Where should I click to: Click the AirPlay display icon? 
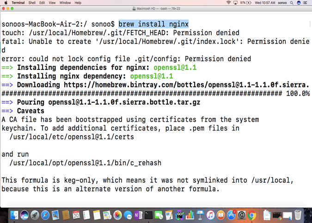point(235,3)
